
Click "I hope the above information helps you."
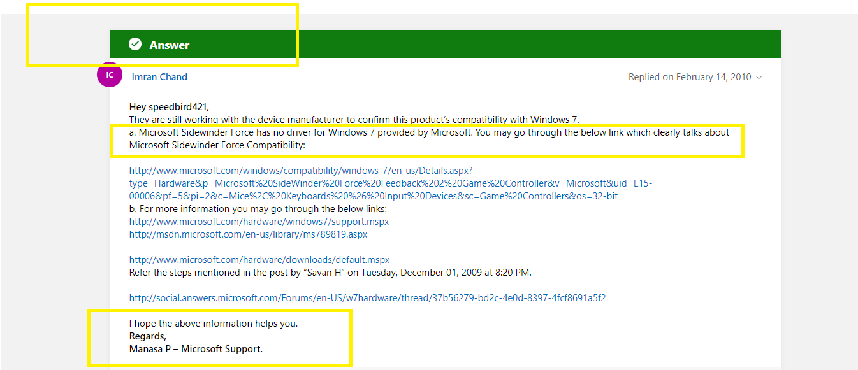coord(214,324)
